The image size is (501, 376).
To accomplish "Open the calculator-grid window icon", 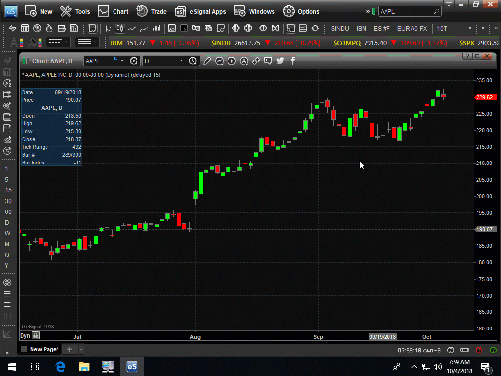I will coord(25,29).
